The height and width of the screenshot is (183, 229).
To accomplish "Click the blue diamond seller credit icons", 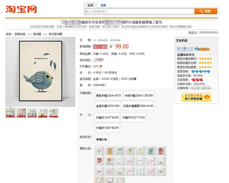I will pos(201,72).
